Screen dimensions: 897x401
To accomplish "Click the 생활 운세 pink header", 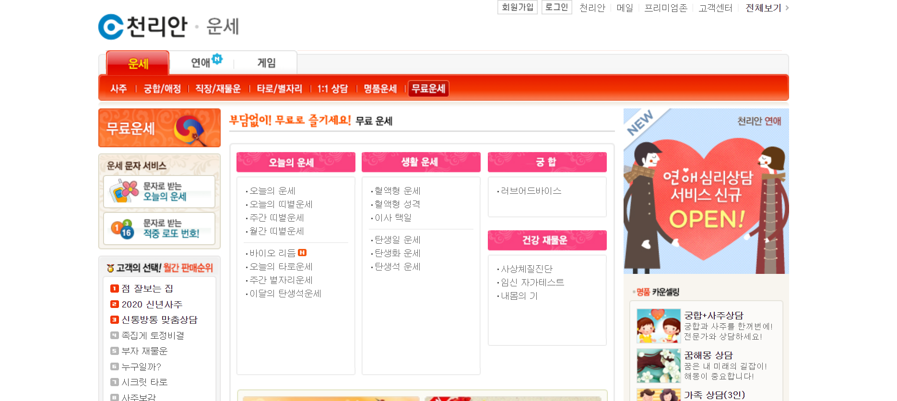I will (x=421, y=162).
